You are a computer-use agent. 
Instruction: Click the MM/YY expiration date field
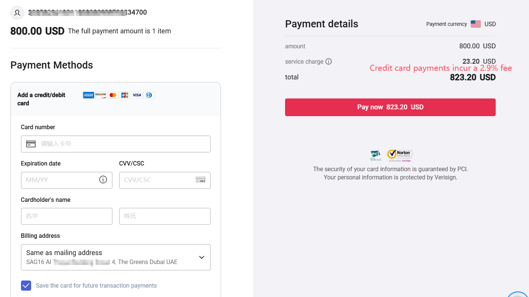pyautogui.click(x=60, y=180)
